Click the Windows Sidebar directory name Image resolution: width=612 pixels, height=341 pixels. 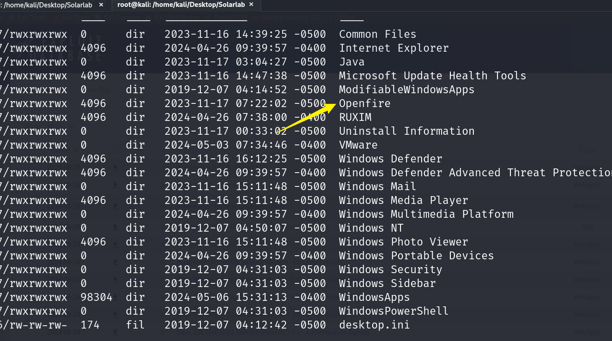(387, 283)
